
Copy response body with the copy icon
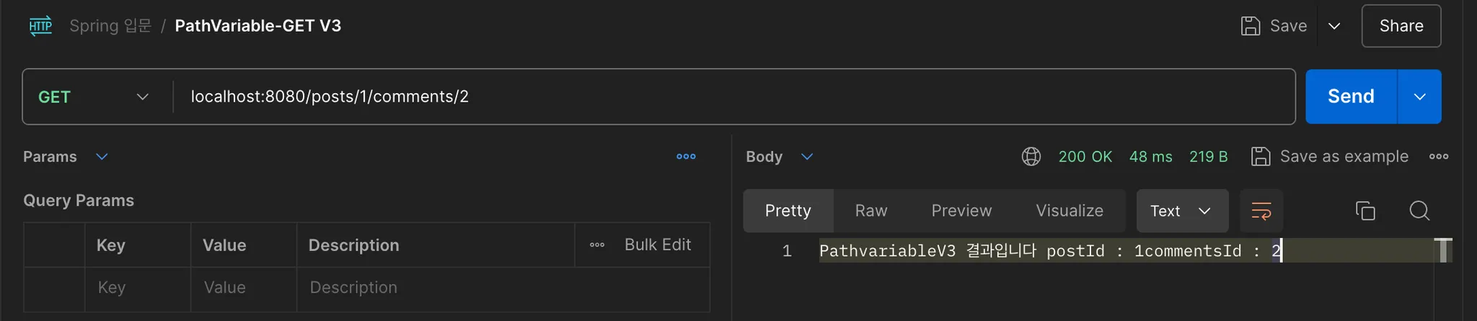pyautogui.click(x=1365, y=211)
